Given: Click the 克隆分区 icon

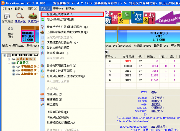Looking at the screenshot, I should tap(42, 94).
